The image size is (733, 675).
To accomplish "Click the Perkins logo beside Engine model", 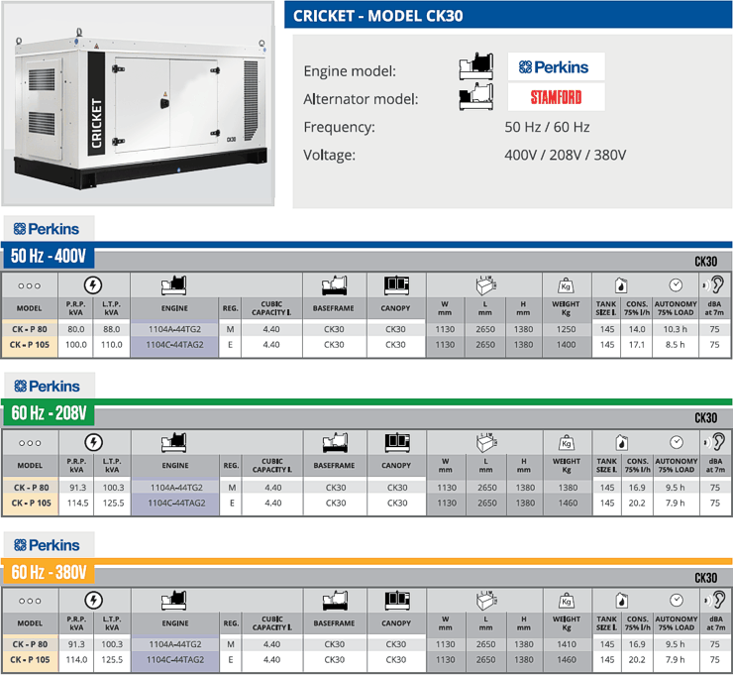I will (x=556, y=66).
